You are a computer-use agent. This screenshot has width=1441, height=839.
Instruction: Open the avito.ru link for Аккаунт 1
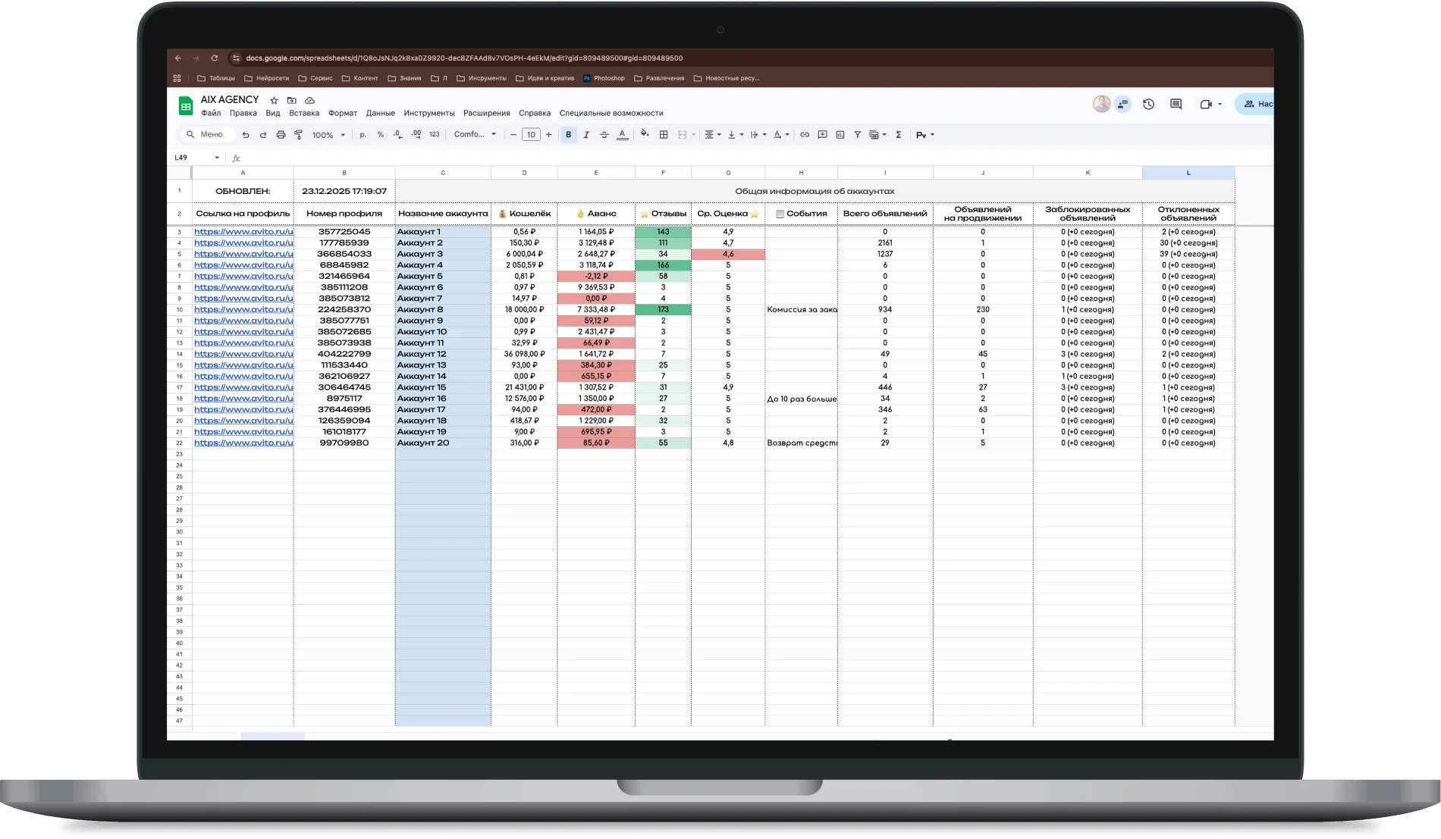(243, 232)
